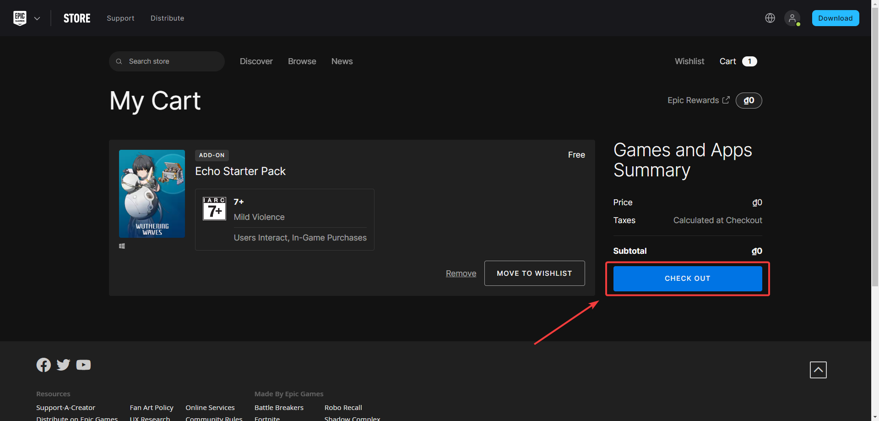
Task: Open Epic Rewards external link
Action: coord(698,100)
